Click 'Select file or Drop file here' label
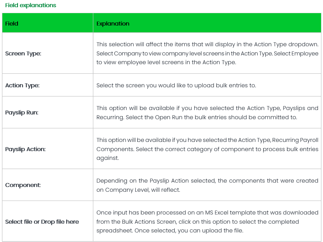 coord(42,222)
